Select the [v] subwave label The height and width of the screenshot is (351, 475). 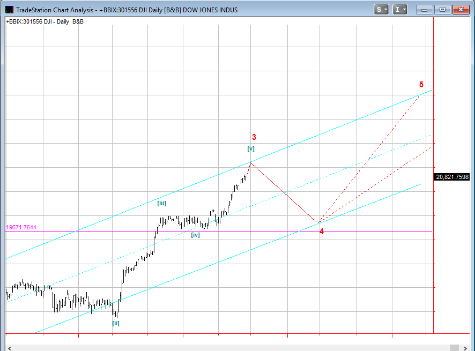click(x=251, y=148)
